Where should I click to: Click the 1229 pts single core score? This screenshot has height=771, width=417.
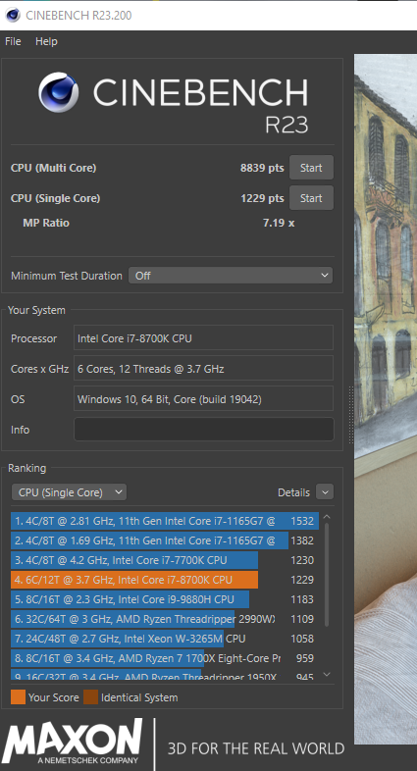(262, 199)
